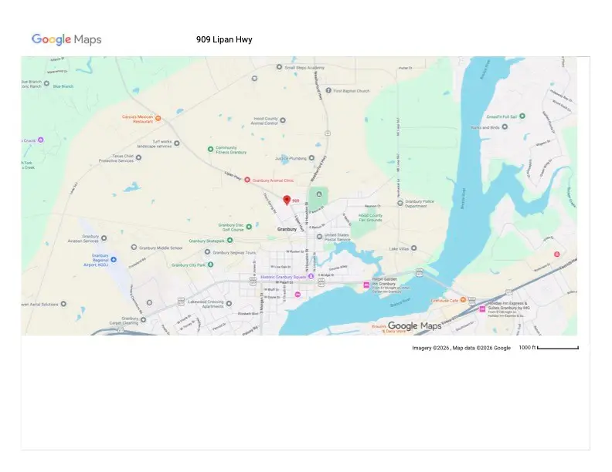
Task: Click the Granbury city name label
Action: [x=287, y=229]
